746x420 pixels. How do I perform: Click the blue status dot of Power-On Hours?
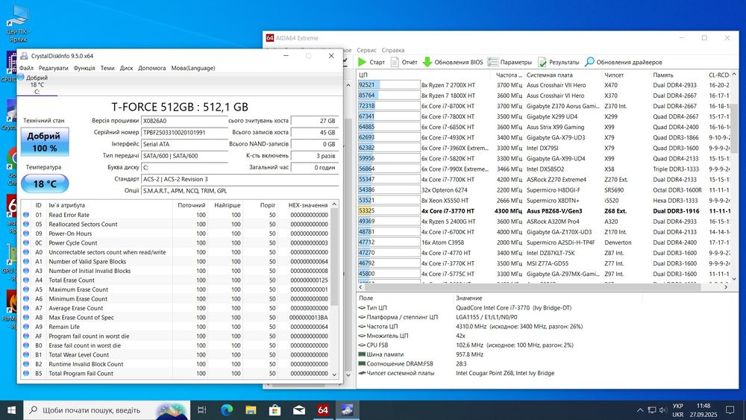pos(26,233)
